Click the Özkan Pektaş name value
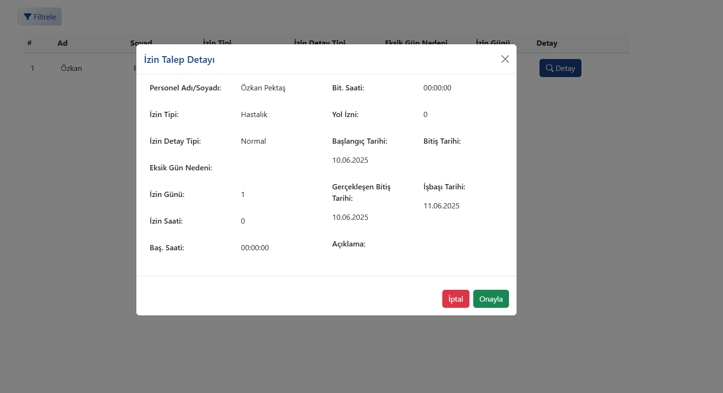This screenshot has width=723, height=393. [x=263, y=88]
